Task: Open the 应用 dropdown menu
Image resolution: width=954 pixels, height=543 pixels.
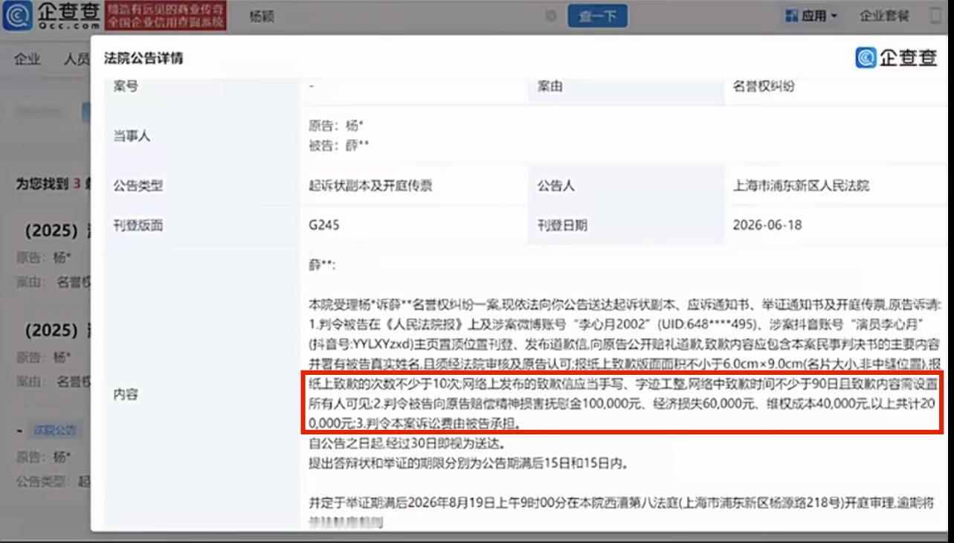Action: [x=811, y=16]
